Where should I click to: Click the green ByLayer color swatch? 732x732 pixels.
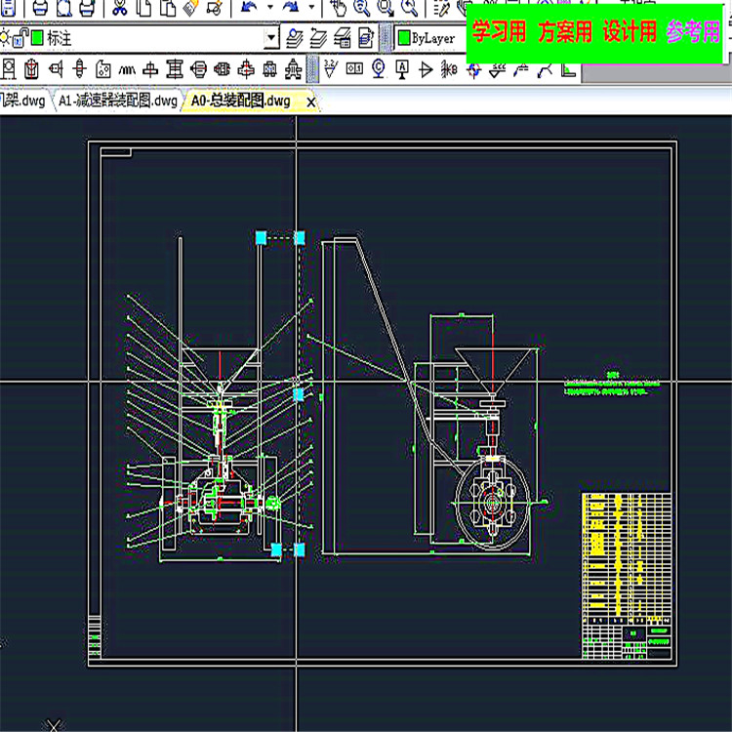pyautogui.click(x=404, y=38)
